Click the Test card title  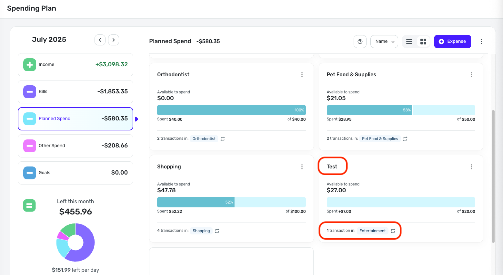[332, 167]
